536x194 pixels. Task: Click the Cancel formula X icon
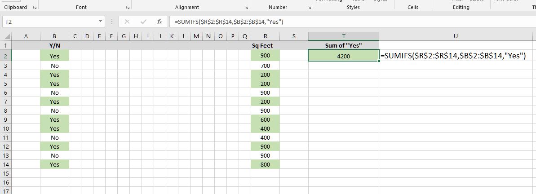[127, 22]
